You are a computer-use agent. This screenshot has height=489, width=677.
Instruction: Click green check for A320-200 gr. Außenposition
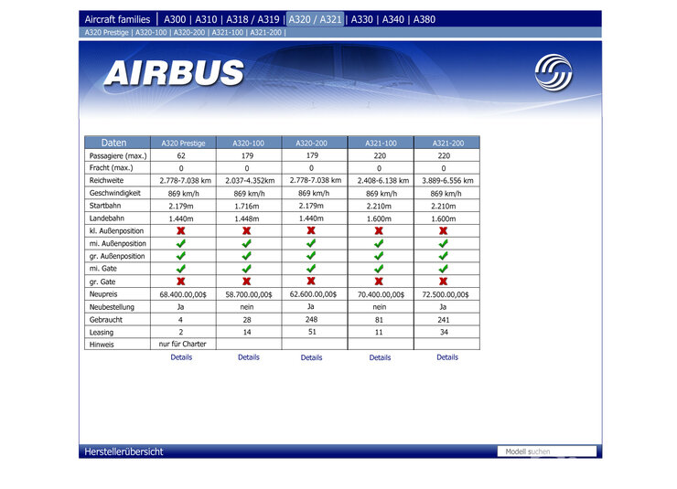click(x=311, y=255)
